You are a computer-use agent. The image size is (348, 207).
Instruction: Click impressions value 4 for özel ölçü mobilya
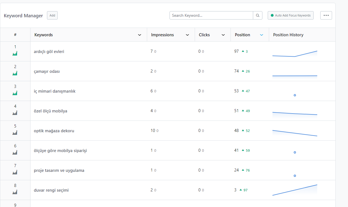tap(152, 111)
